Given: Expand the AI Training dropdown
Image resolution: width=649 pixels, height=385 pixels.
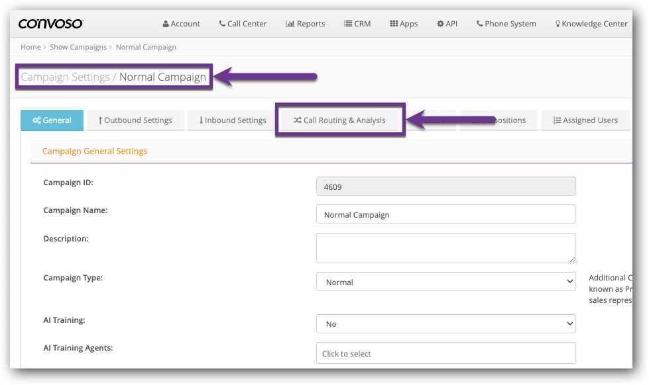Looking at the screenshot, I should click(x=445, y=323).
